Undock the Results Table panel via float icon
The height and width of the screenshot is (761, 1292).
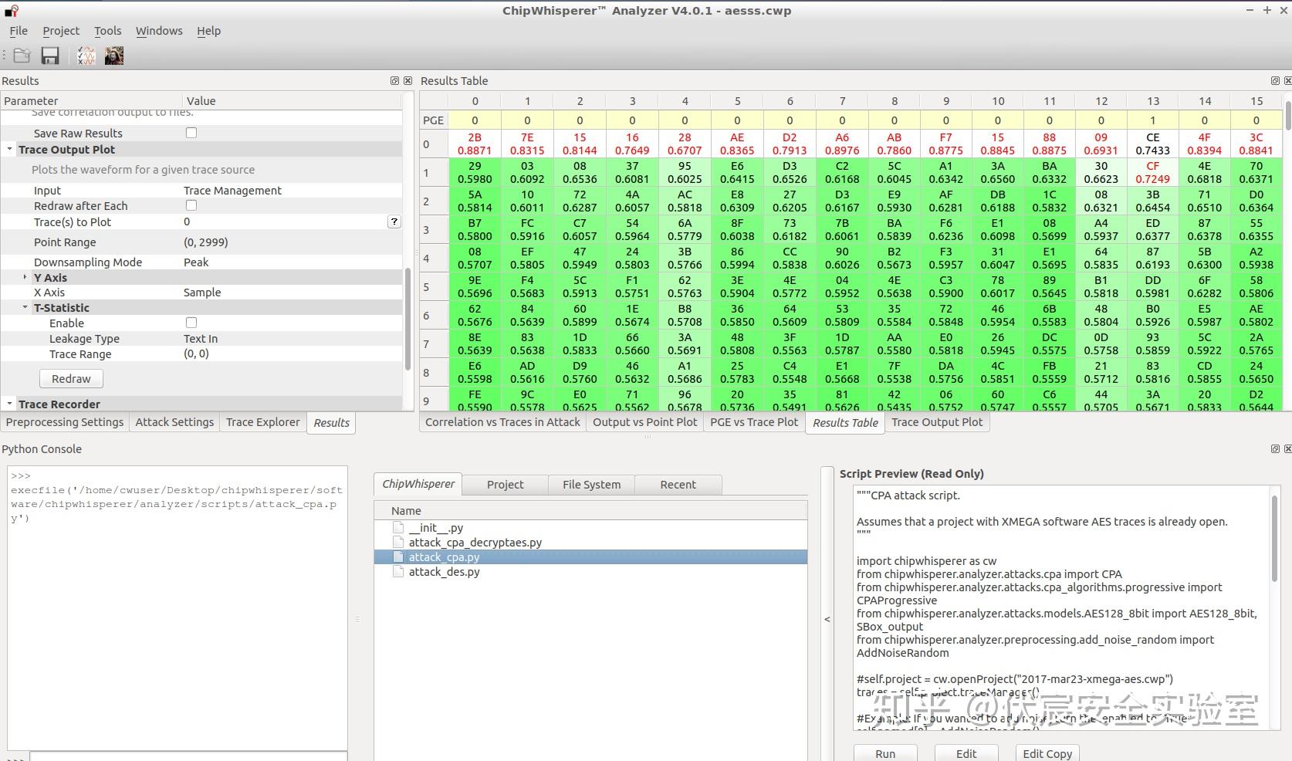coord(1275,80)
